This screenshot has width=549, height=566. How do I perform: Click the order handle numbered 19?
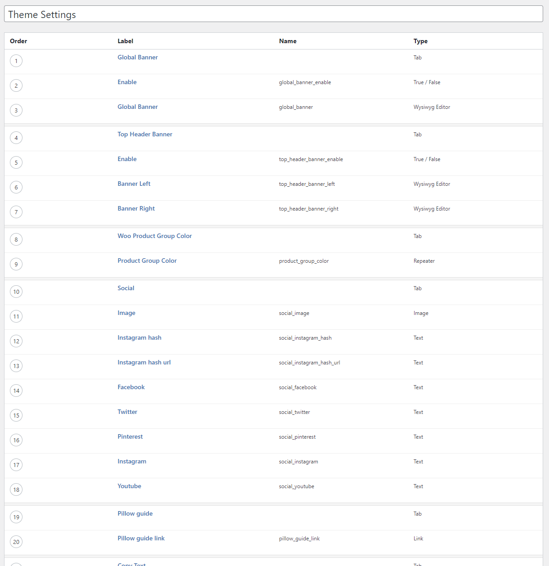coord(16,517)
